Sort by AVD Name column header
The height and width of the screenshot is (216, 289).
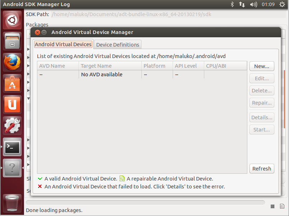58,66
